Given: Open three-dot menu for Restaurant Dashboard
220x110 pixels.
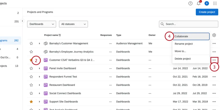Looking at the screenshot, I should coord(214,85).
